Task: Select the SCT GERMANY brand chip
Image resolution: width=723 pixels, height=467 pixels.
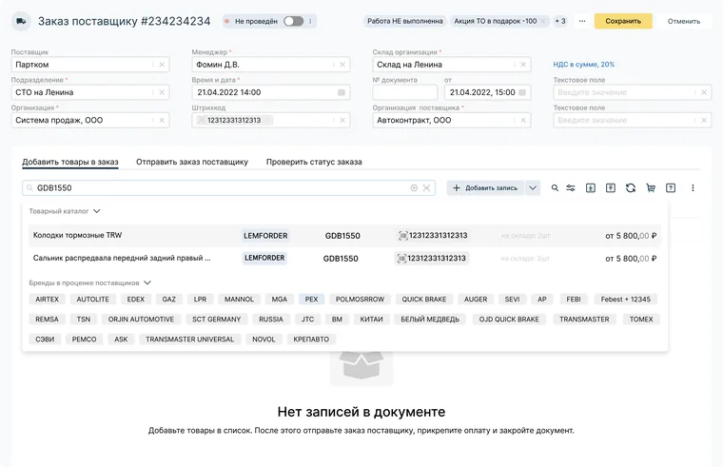Action: (x=216, y=319)
